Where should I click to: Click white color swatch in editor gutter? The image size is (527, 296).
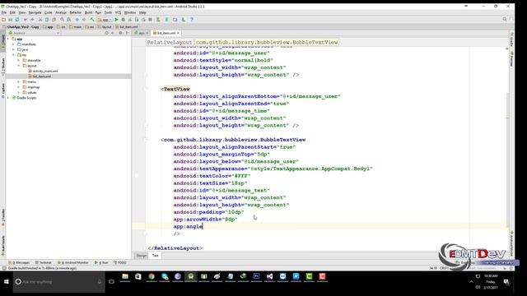tap(137, 176)
